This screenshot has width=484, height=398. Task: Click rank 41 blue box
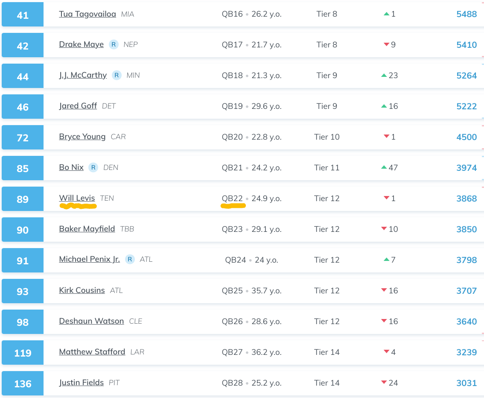(x=23, y=14)
